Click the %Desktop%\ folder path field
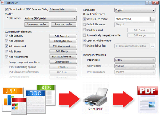Screen dimensions: 160x116 [x=132, y=19]
